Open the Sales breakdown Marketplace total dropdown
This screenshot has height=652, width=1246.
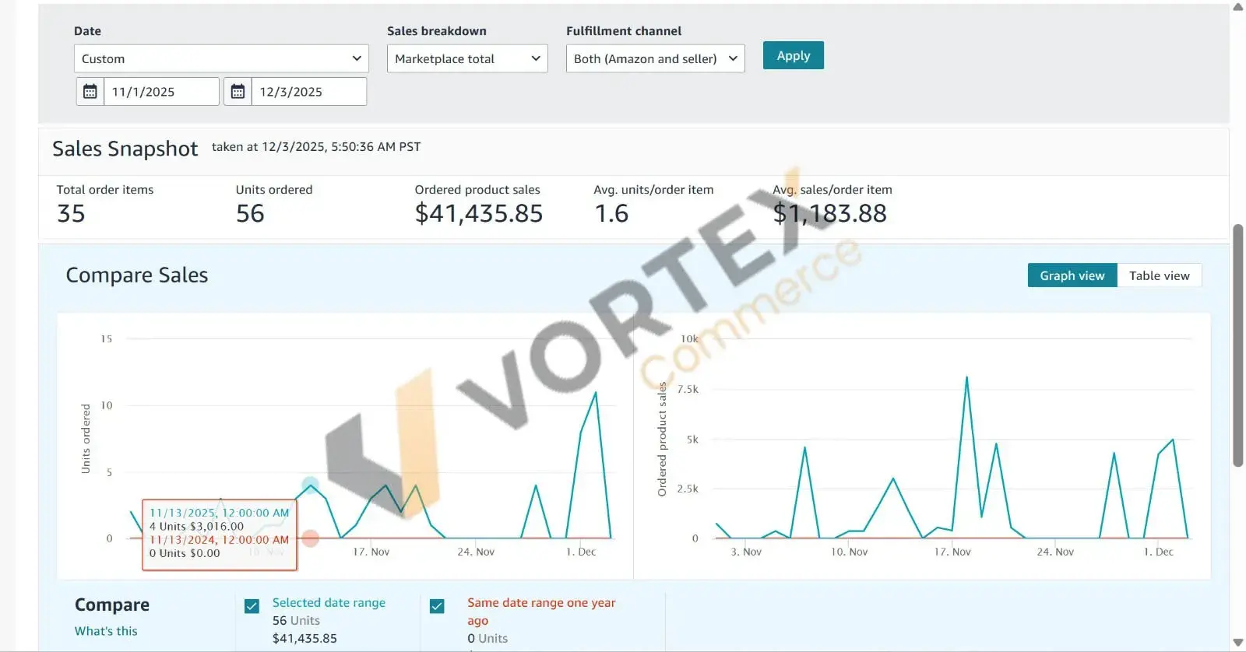(x=466, y=59)
